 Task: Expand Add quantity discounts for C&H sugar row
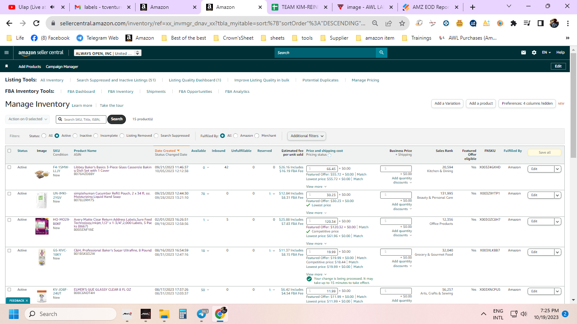[401, 264]
